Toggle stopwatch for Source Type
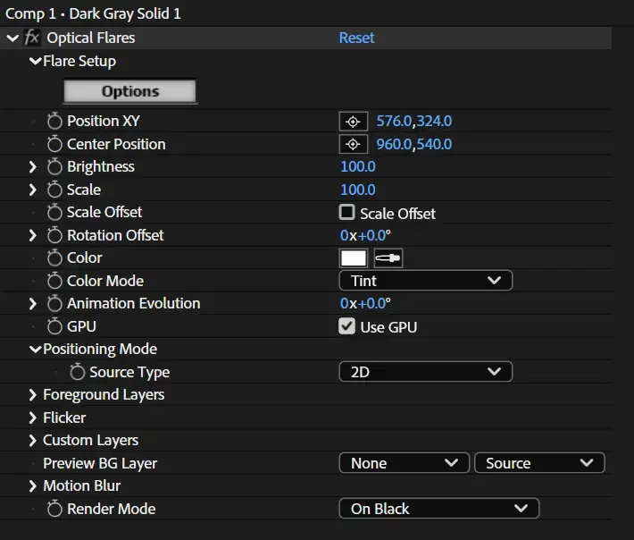The image size is (634, 540). pos(77,372)
